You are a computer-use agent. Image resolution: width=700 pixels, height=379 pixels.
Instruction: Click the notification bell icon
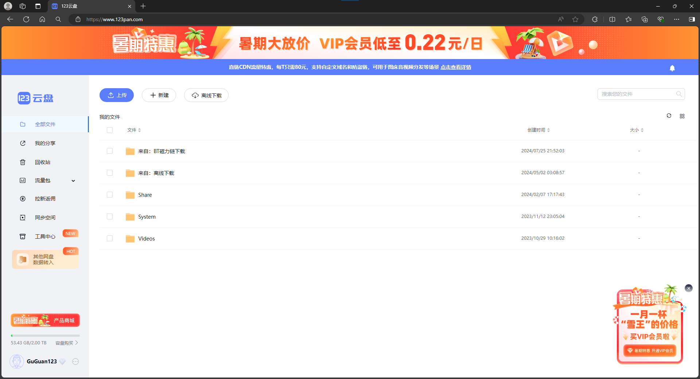click(672, 68)
